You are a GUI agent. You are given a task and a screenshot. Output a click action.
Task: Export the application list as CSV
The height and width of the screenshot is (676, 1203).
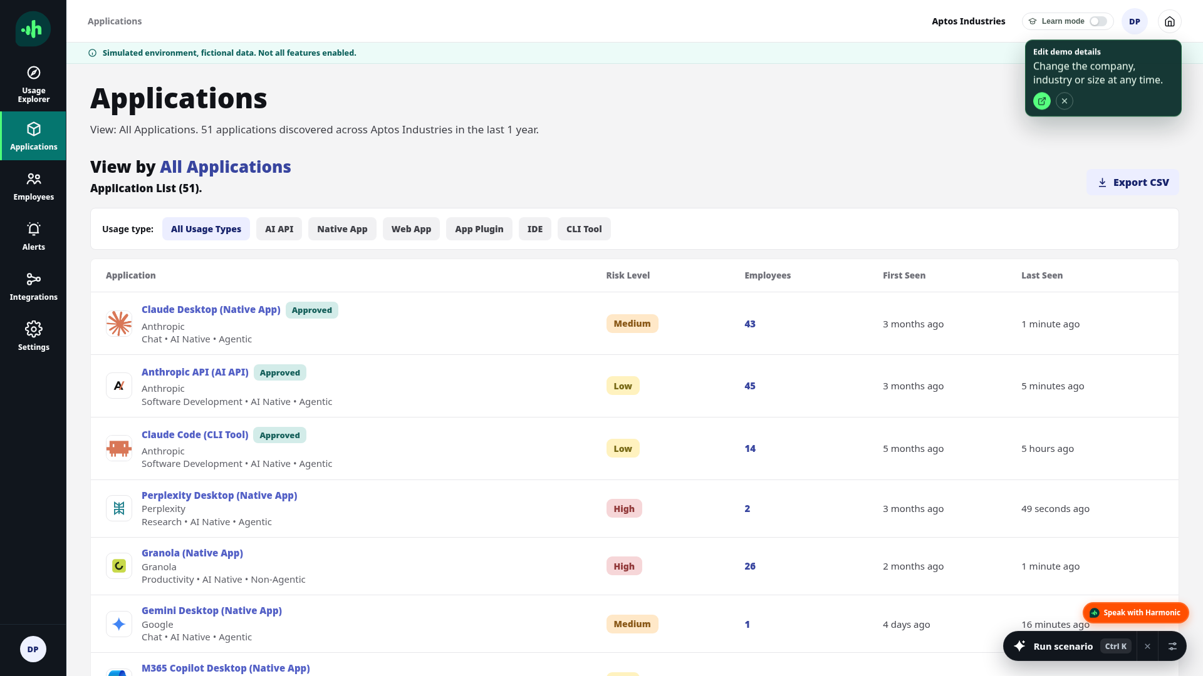tap(1133, 182)
